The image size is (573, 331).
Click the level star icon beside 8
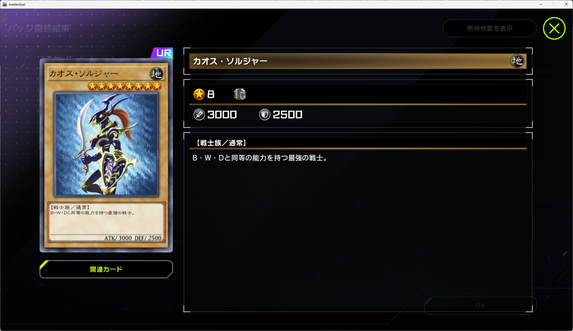point(199,94)
